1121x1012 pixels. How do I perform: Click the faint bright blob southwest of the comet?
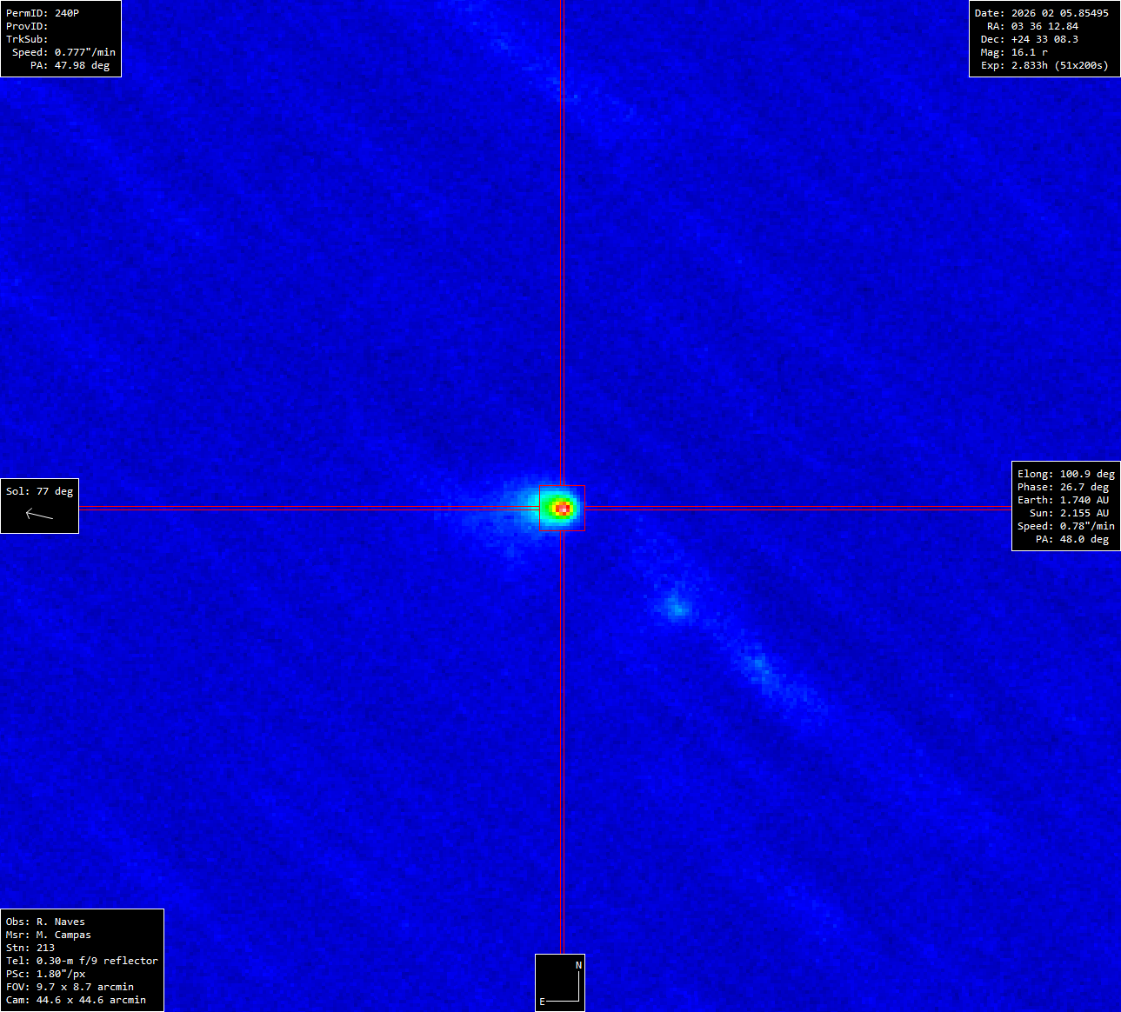tap(676, 605)
